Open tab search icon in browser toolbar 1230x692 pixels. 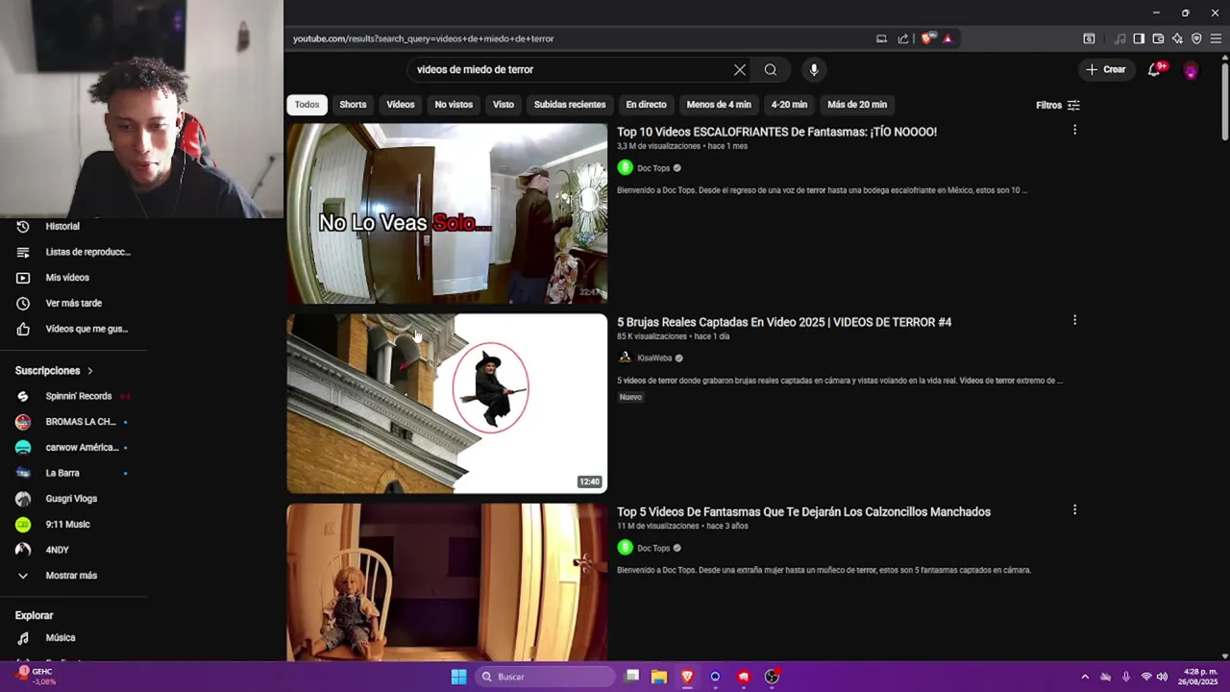1089,38
